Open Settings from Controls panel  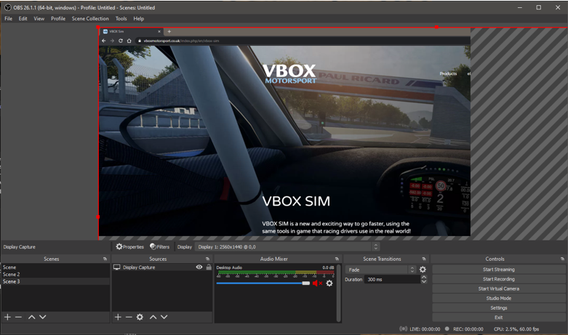click(x=498, y=308)
